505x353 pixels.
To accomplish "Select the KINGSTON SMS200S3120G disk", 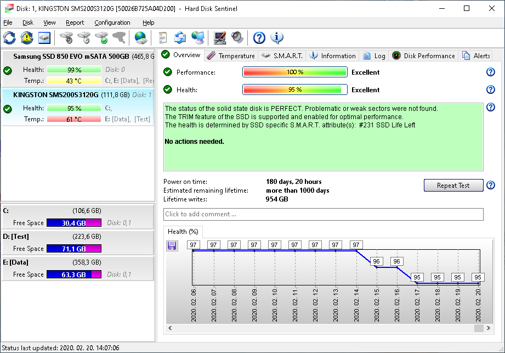I will coord(78,107).
